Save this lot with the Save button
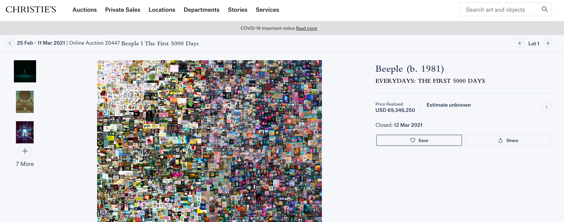564x222 pixels. [x=419, y=140]
